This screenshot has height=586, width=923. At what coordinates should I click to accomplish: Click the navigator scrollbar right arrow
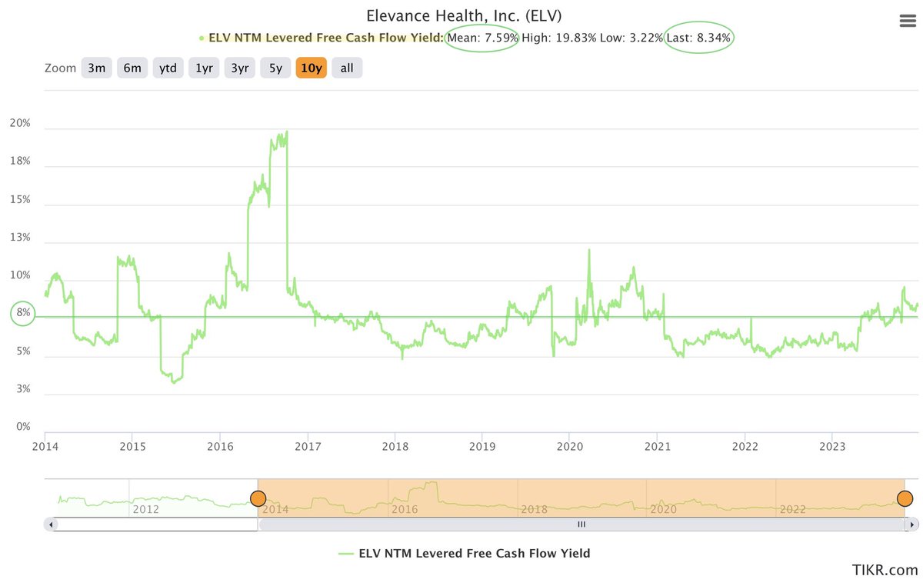(913, 524)
